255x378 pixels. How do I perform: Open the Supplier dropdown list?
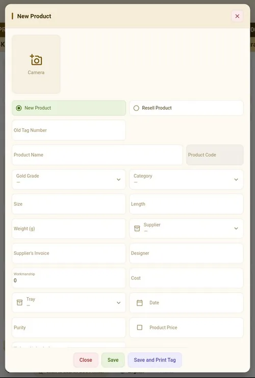186,228
